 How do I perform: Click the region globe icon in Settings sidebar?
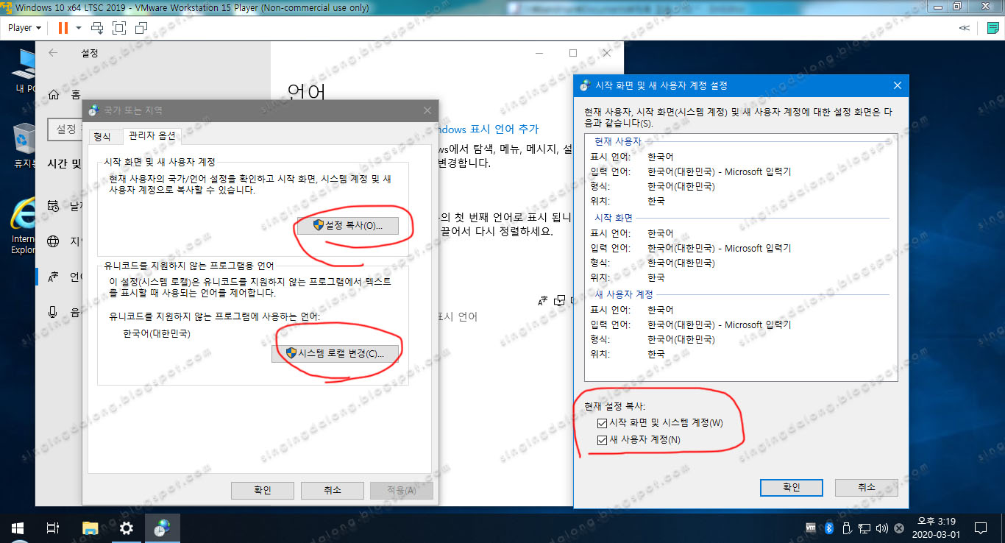[54, 241]
